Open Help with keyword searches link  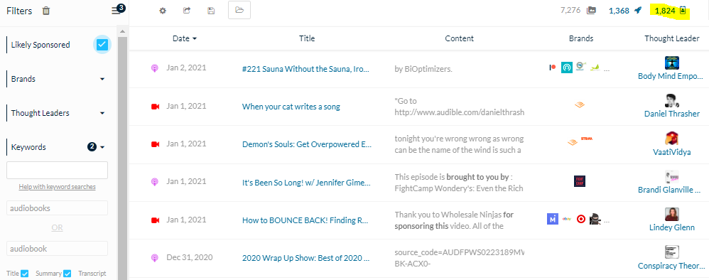click(57, 187)
